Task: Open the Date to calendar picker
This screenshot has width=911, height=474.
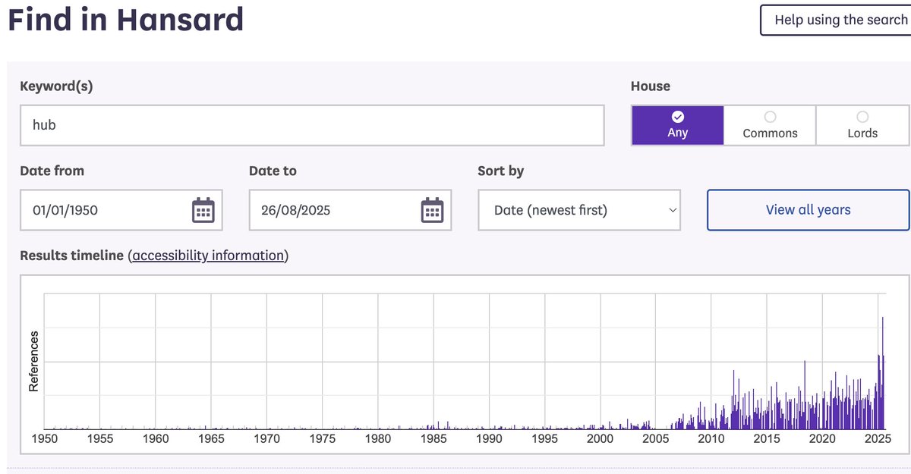Action: click(x=432, y=210)
